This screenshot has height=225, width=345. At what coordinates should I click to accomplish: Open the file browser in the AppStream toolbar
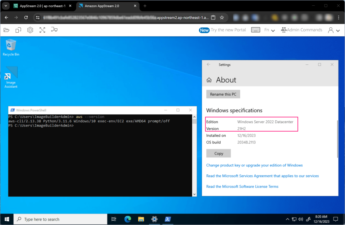click(x=6, y=30)
